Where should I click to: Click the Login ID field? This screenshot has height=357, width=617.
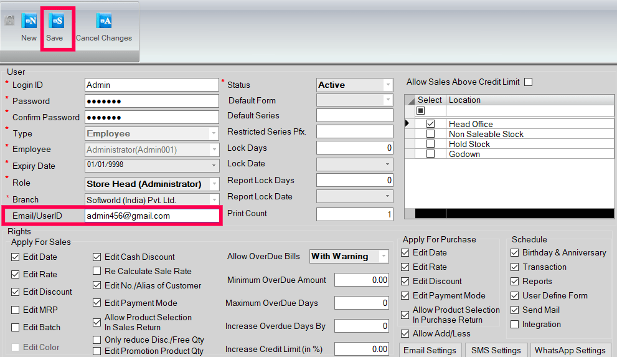click(151, 85)
